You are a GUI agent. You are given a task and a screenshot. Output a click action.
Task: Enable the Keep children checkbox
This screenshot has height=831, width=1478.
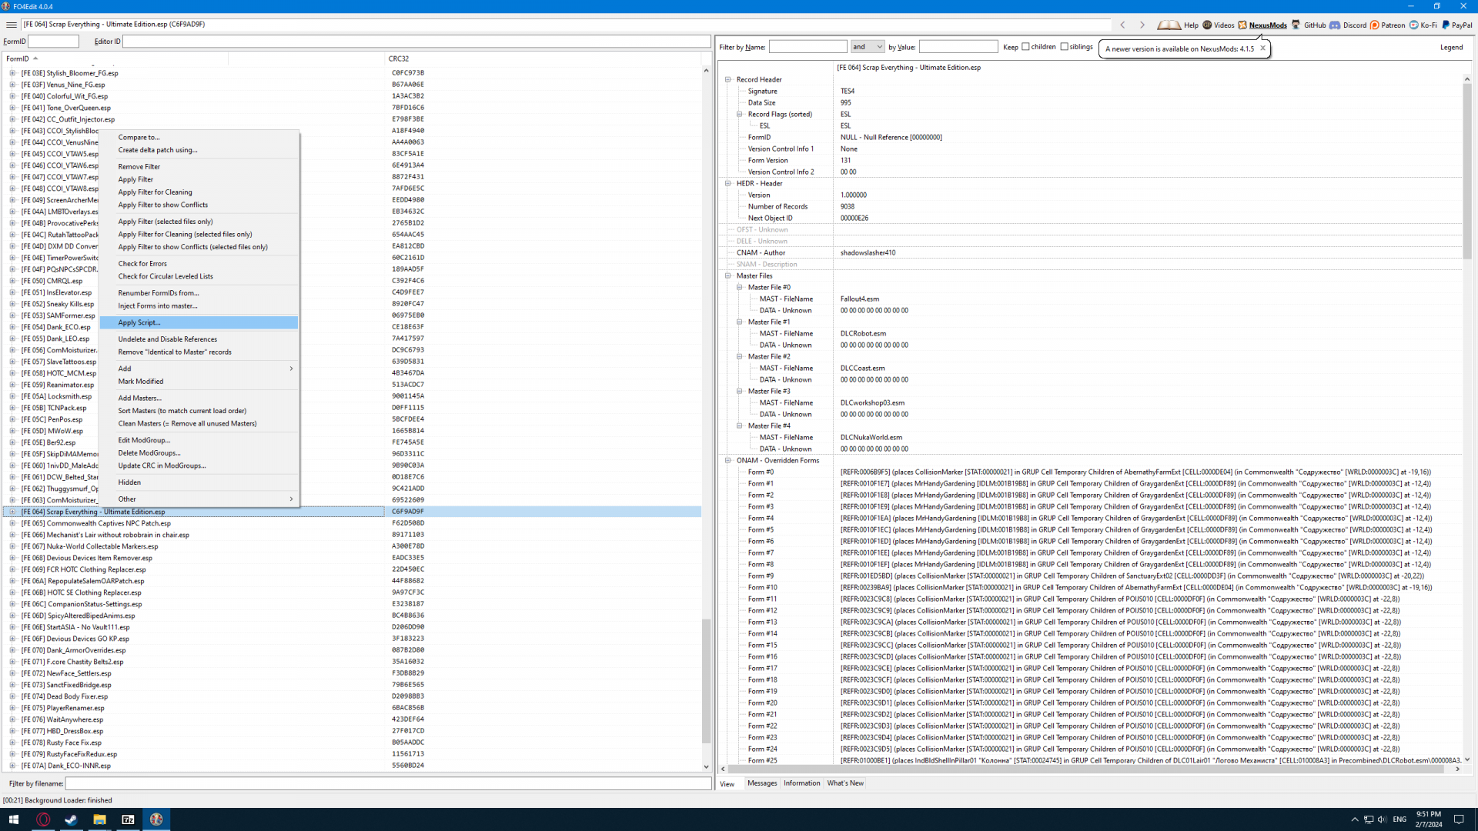[x=1025, y=47]
